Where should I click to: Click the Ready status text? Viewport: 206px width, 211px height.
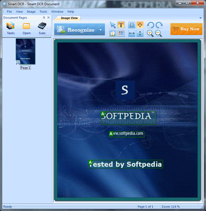7,207
